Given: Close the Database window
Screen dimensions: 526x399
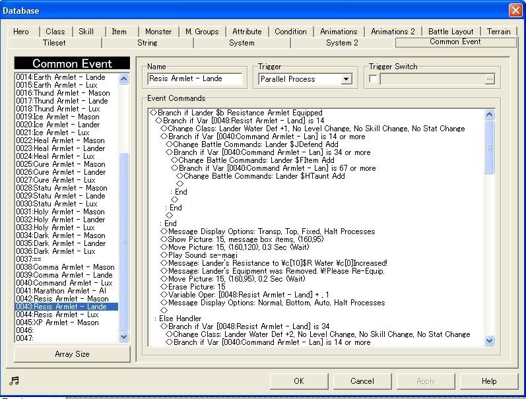Looking at the screenshot, I should [x=515, y=10].
